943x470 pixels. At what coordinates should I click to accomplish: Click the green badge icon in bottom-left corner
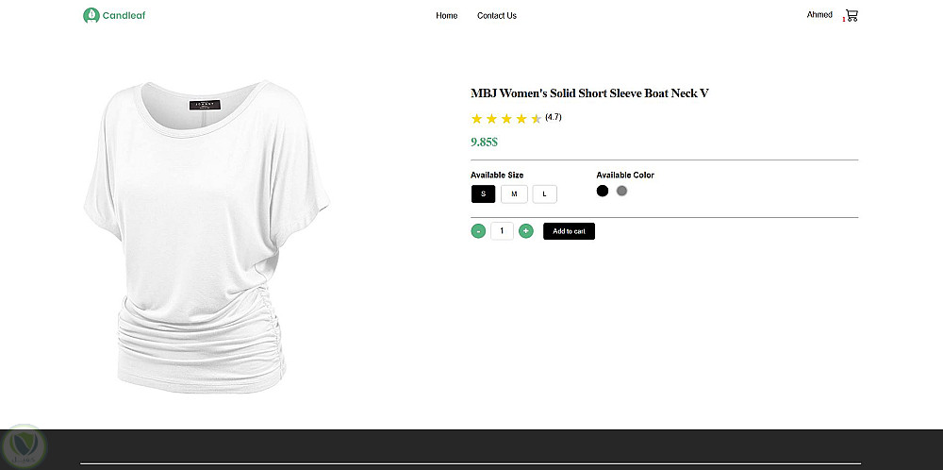22,445
